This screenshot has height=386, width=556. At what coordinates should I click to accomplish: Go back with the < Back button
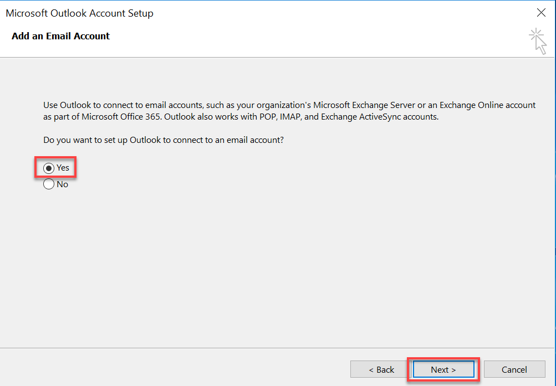click(381, 369)
